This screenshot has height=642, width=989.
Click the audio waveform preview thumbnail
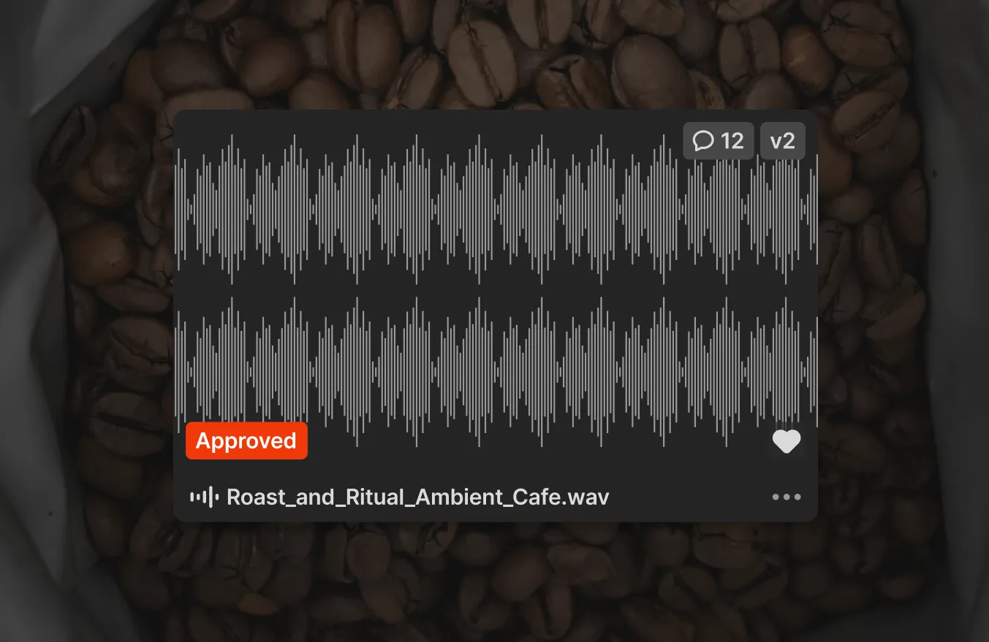[496, 291]
